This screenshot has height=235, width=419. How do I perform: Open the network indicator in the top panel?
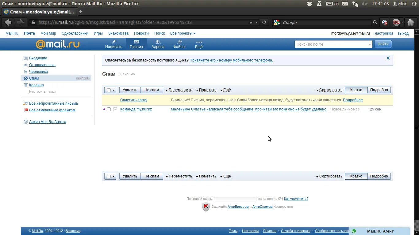coord(355,4)
